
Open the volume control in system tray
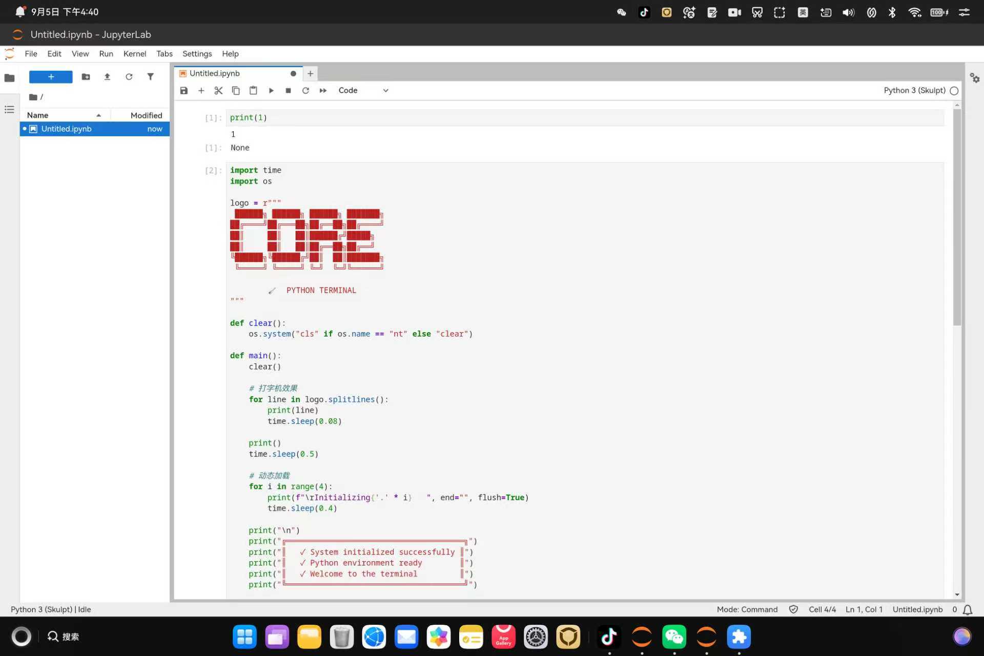click(848, 12)
